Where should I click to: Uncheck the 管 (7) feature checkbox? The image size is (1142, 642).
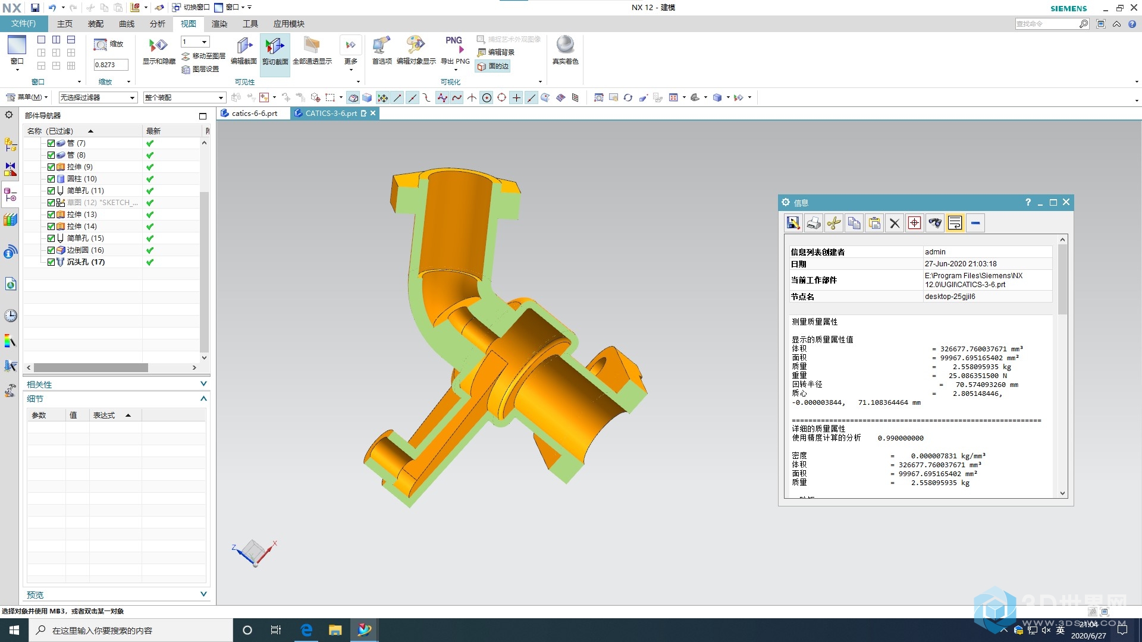tap(51, 143)
